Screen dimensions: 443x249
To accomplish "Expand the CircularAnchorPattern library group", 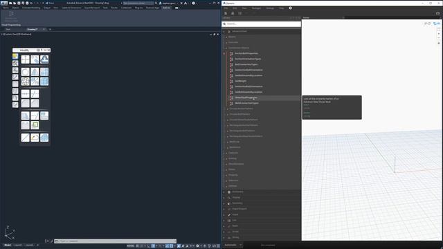I will pos(241,109).
